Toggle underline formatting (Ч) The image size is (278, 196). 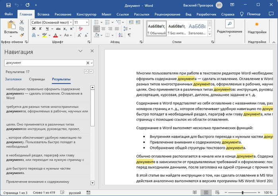47,29
